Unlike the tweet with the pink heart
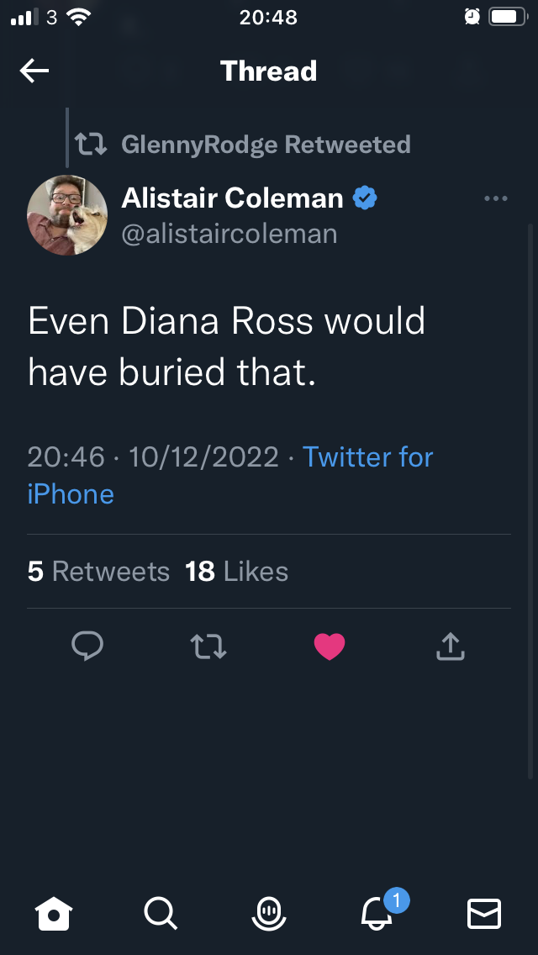538x955 pixels. (x=330, y=646)
